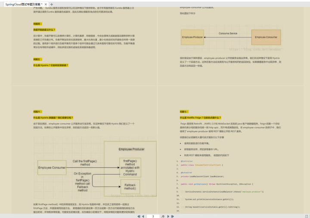Open a new tab with plus button

point(52,4)
